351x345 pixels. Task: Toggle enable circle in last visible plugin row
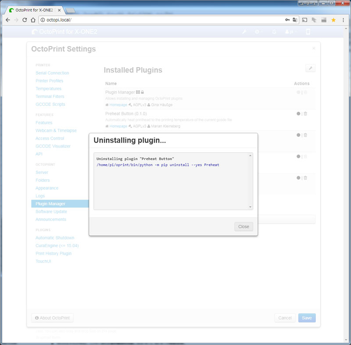[298, 178]
